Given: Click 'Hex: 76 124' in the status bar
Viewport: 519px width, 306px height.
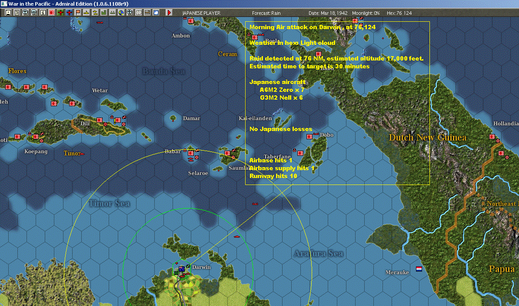Looking at the screenshot, I should 399,13.
